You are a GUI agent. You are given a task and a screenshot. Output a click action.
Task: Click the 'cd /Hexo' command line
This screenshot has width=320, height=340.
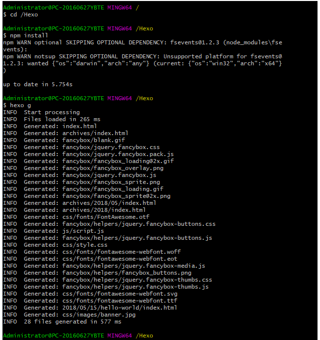(24, 14)
